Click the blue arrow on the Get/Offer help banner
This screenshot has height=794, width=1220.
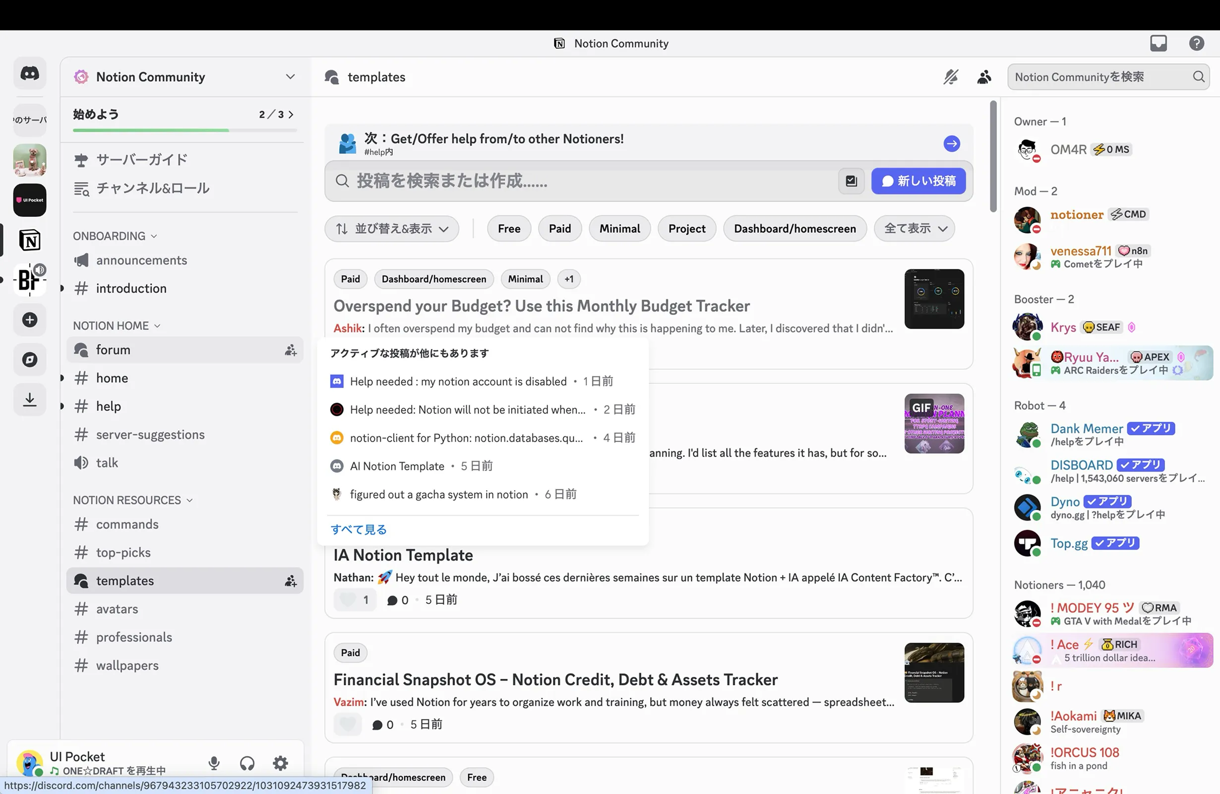tap(952, 143)
